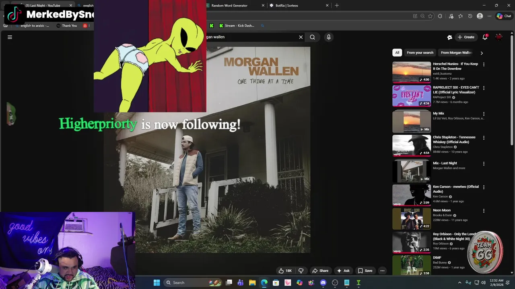The image size is (515, 289).
Task: Open browser Settings and more ellipsis
Action: 489,16
